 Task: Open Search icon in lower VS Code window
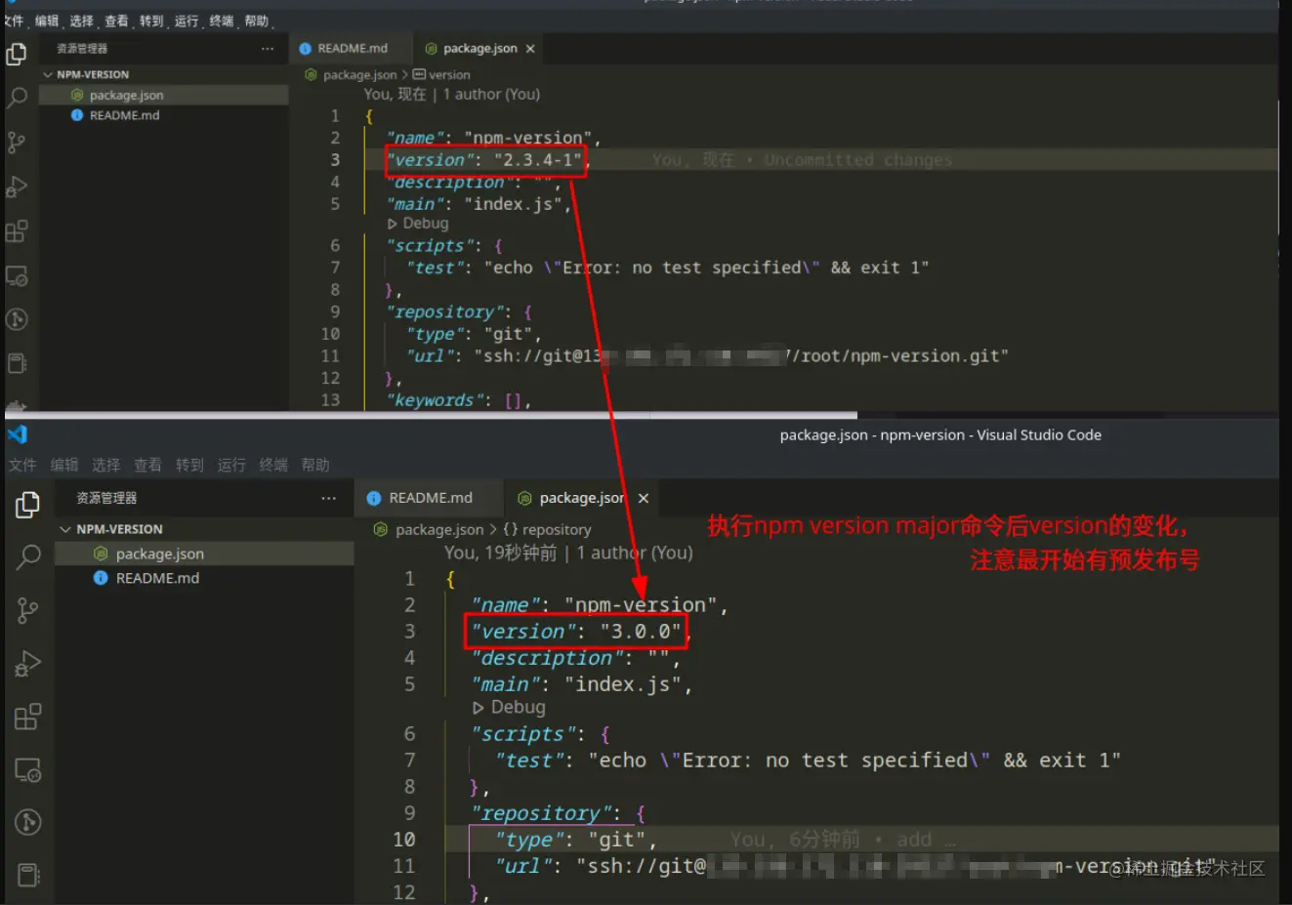(27, 557)
